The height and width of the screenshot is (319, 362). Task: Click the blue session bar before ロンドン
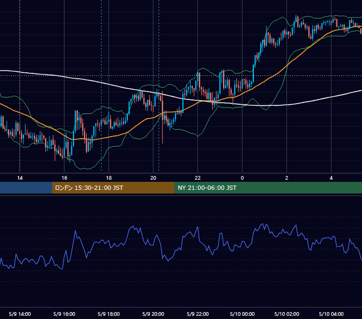tap(26, 188)
